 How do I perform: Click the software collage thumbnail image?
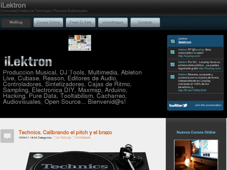click(x=80, y=43)
